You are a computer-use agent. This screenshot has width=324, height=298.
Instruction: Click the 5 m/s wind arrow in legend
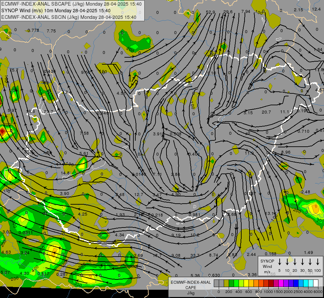coord(279,262)
